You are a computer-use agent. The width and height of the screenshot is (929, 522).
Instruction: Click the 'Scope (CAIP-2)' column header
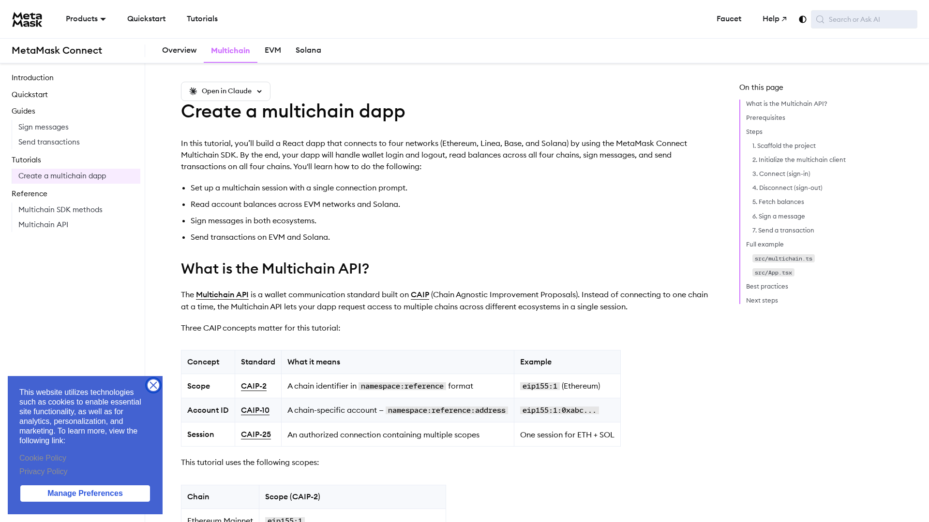tap(352, 497)
